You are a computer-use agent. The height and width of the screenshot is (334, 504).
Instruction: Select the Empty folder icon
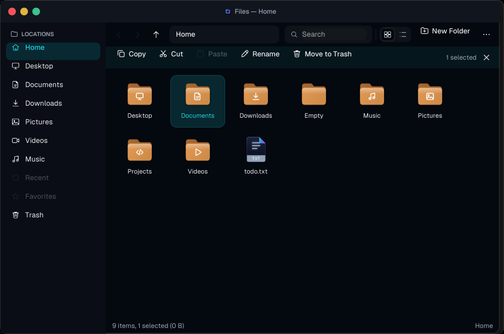click(314, 94)
